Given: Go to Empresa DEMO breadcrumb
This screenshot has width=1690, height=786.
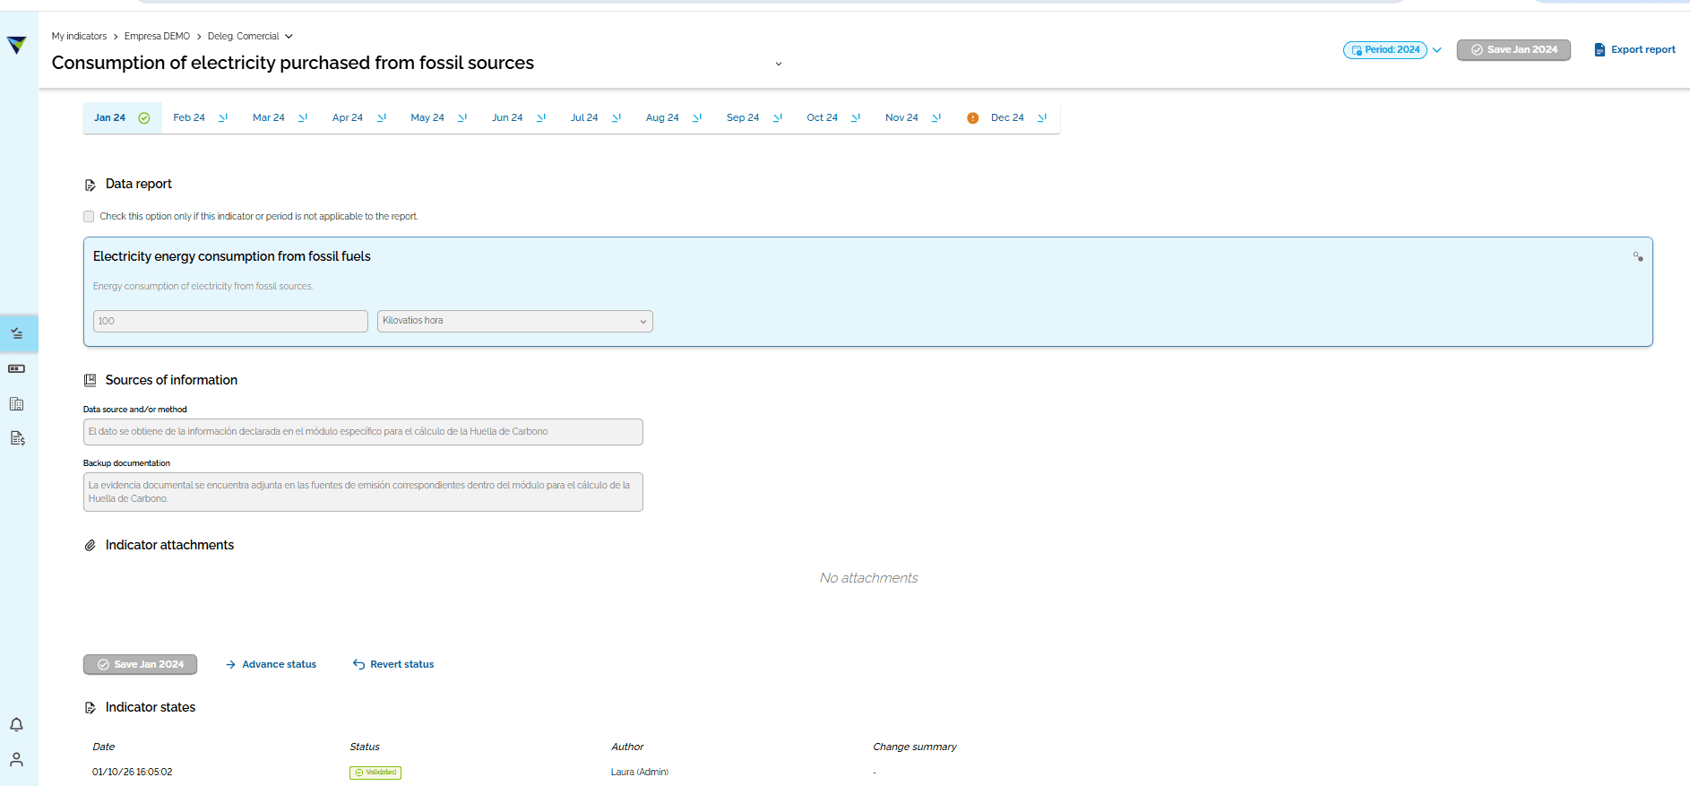Looking at the screenshot, I should (157, 37).
